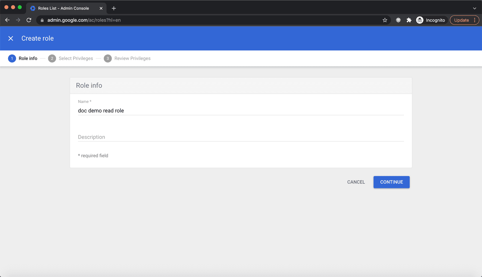Click the Update button in Chrome toolbar
482x277 pixels.
[462, 20]
